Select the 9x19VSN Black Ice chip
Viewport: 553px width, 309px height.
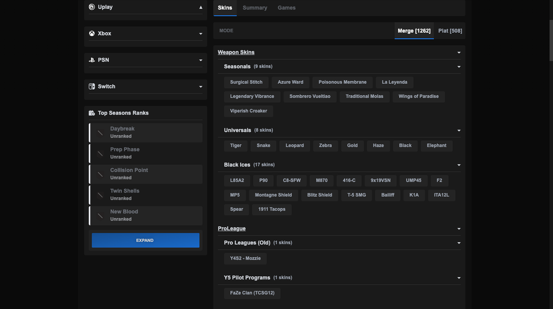click(x=380, y=181)
